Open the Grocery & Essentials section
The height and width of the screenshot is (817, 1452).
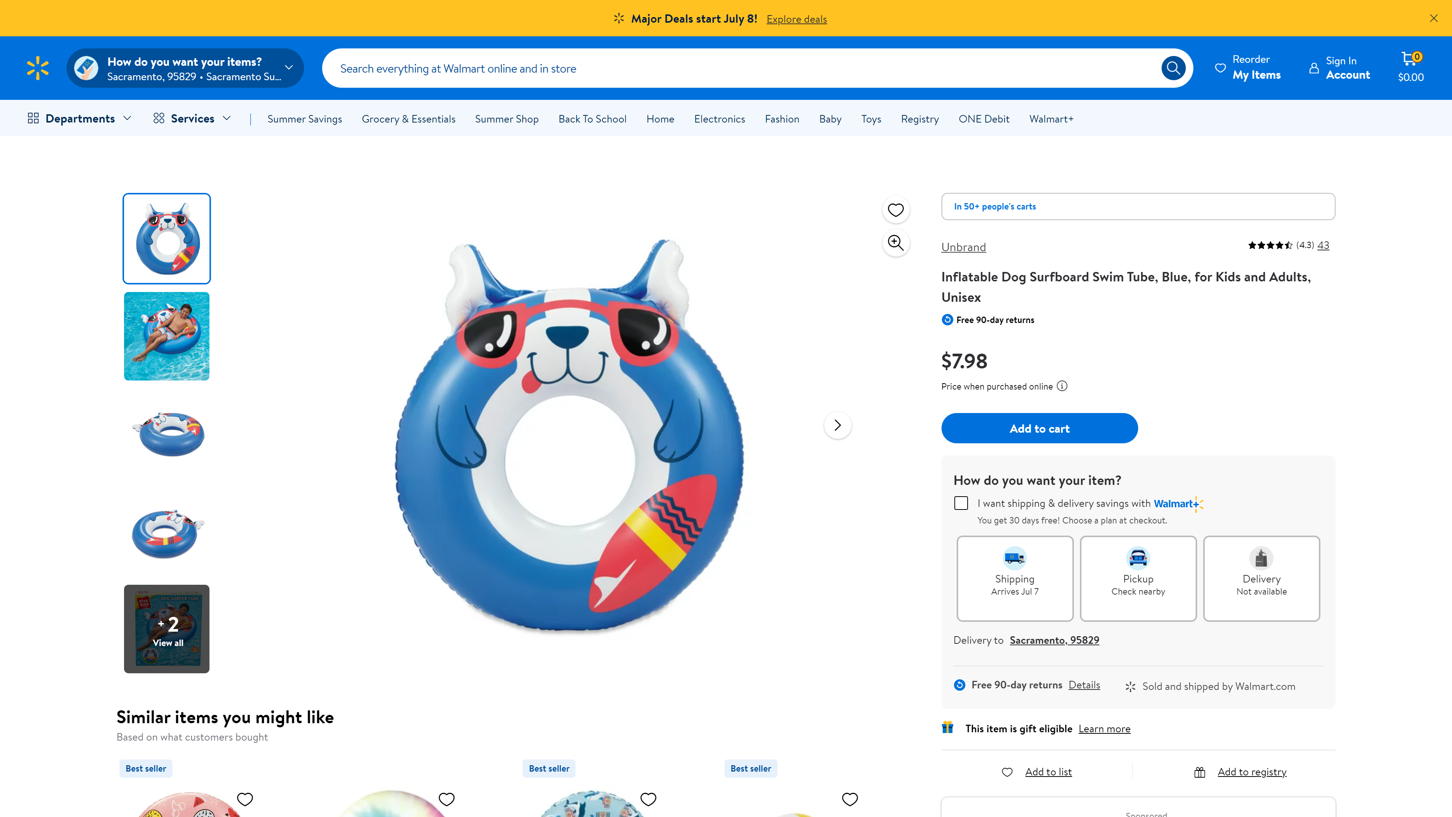408,119
